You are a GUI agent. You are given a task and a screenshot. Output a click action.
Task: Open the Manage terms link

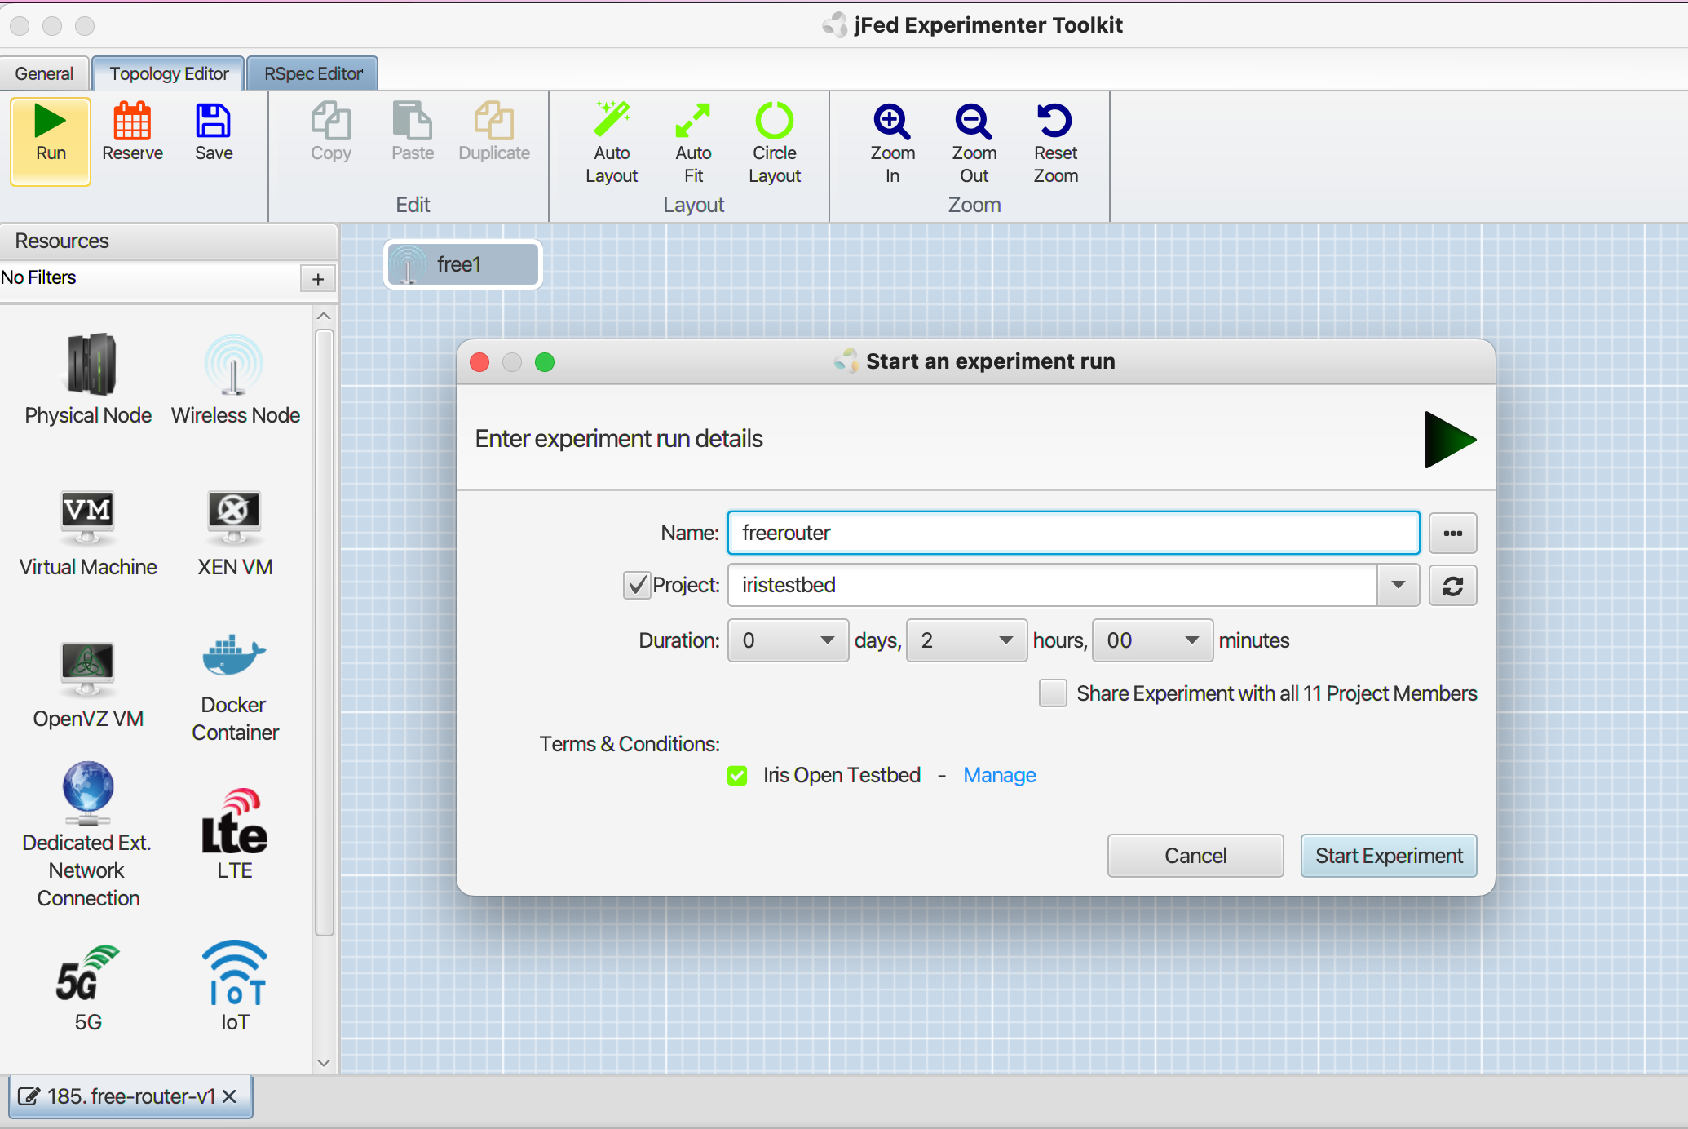999,775
